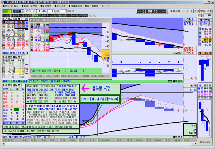Click the 평균 266.05 price box
This screenshot has height=149, width=215.
(205, 98)
